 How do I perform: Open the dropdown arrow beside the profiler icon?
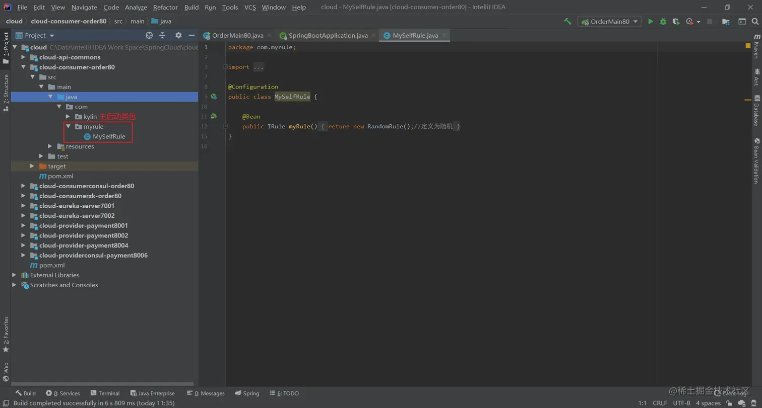click(698, 22)
